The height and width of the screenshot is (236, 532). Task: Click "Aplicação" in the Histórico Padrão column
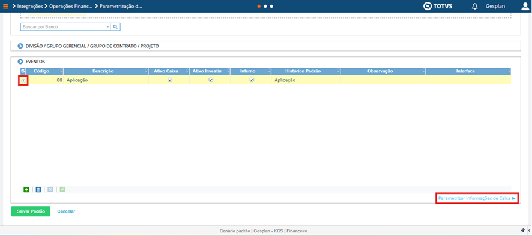click(x=285, y=80)
